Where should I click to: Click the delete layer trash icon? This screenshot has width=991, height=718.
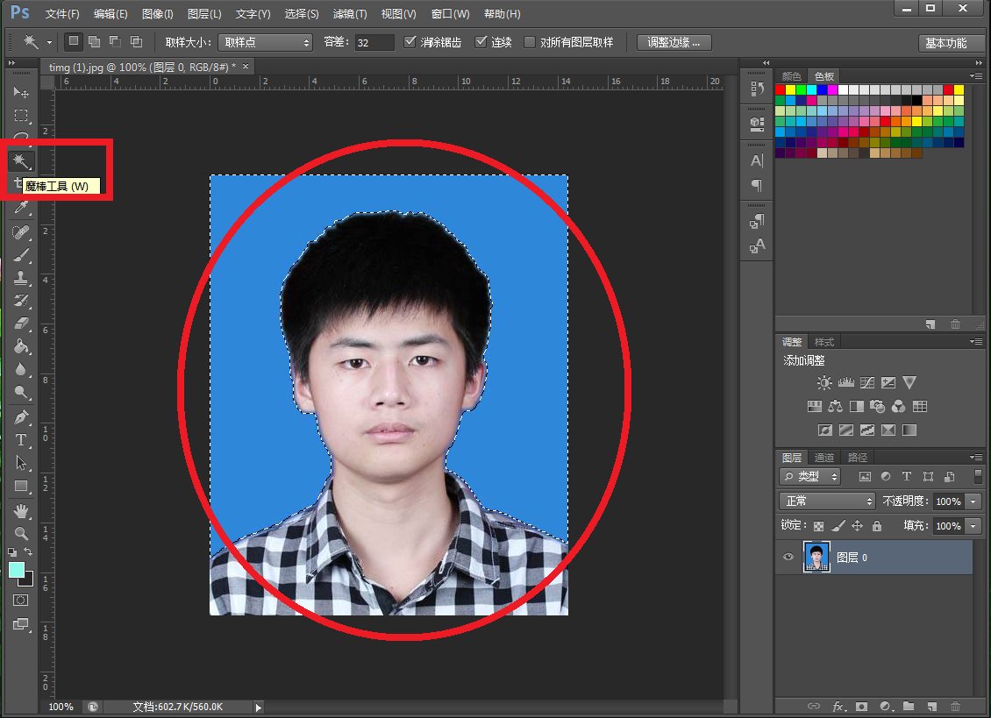[955, 706]
